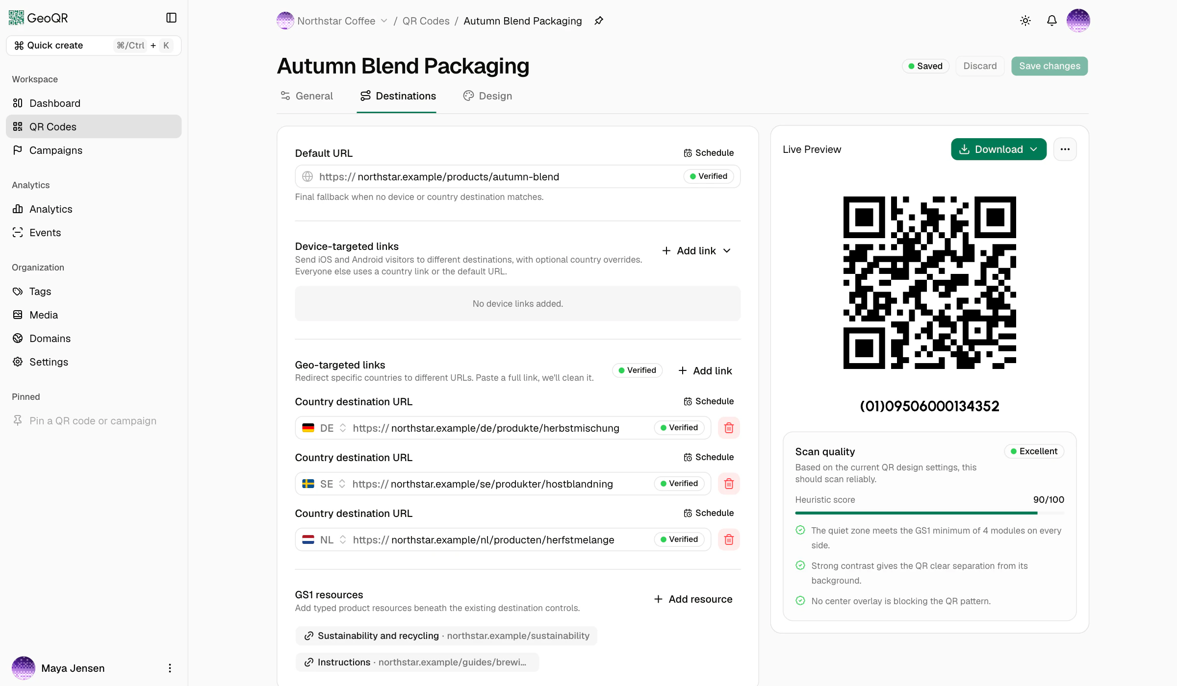Click Add resource for GS1 resources
1177x686 pixels.
point(693,599)
